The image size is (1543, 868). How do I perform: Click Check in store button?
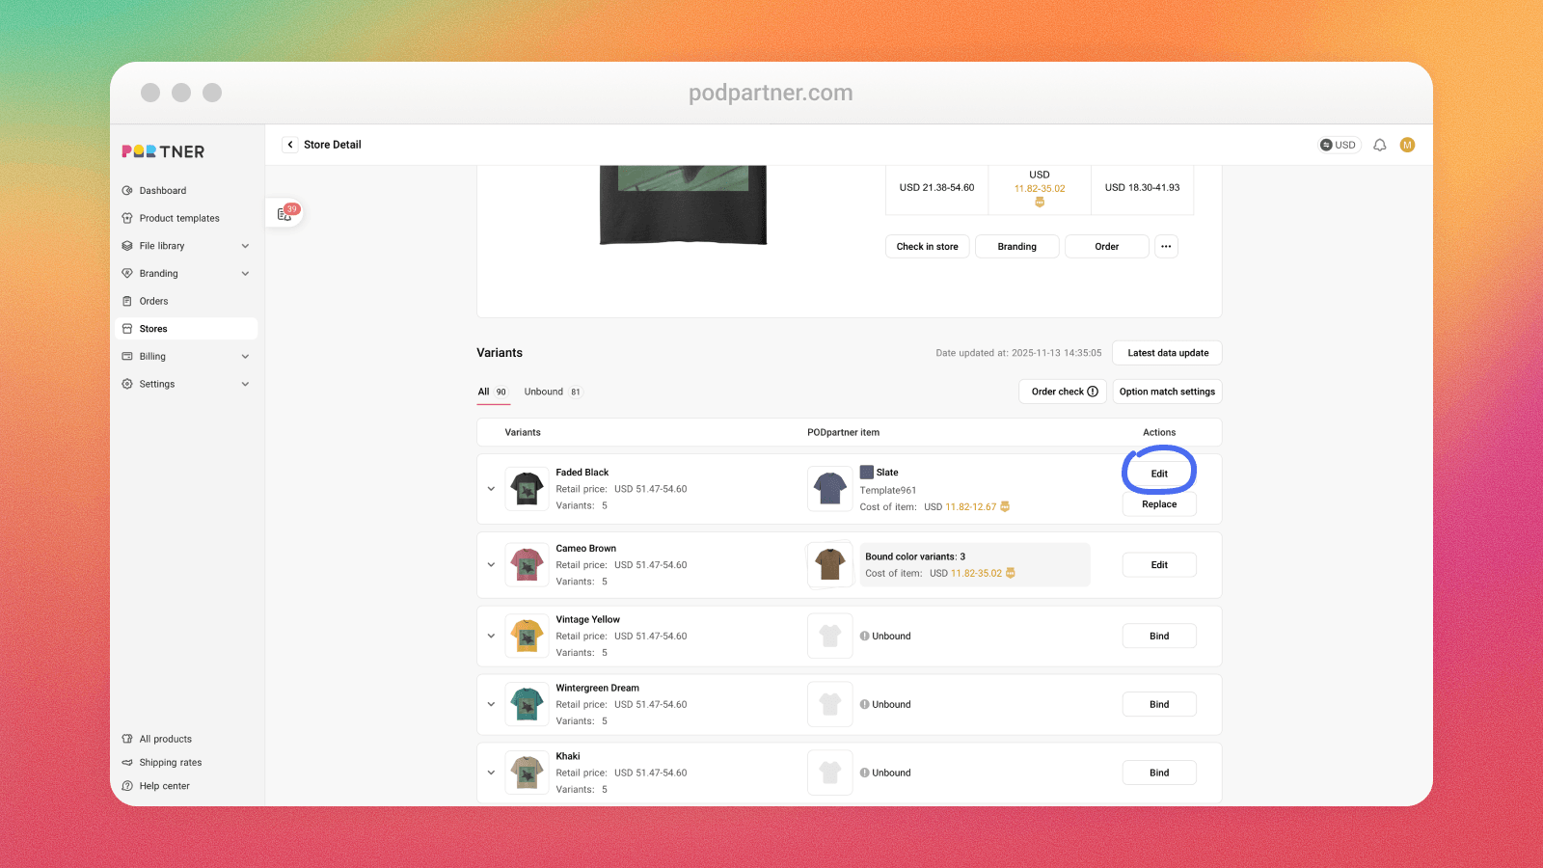928,247
